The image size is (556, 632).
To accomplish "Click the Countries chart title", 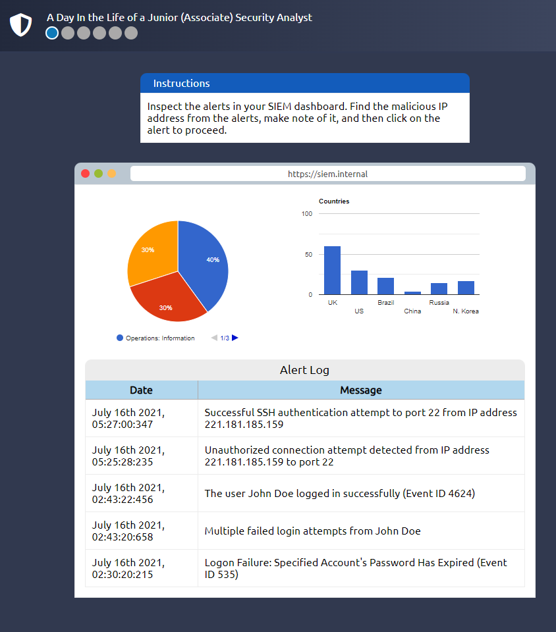I will (x=334, y=201).
